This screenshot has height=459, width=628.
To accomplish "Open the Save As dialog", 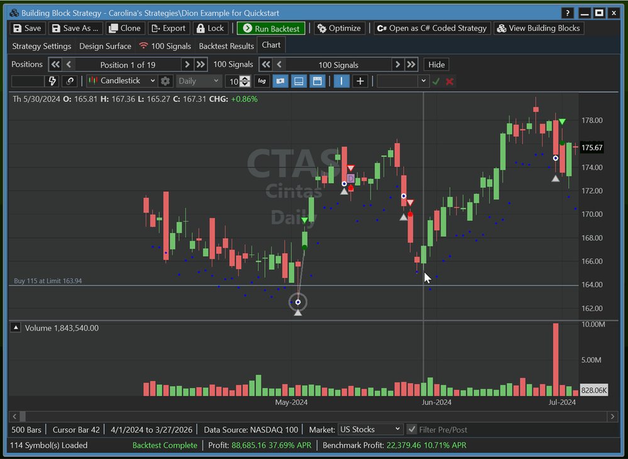I will [x=75, y=28].
